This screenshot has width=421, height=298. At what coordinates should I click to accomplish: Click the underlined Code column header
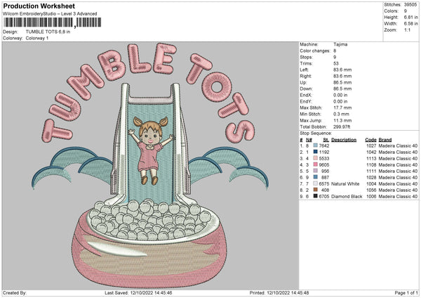370,140
